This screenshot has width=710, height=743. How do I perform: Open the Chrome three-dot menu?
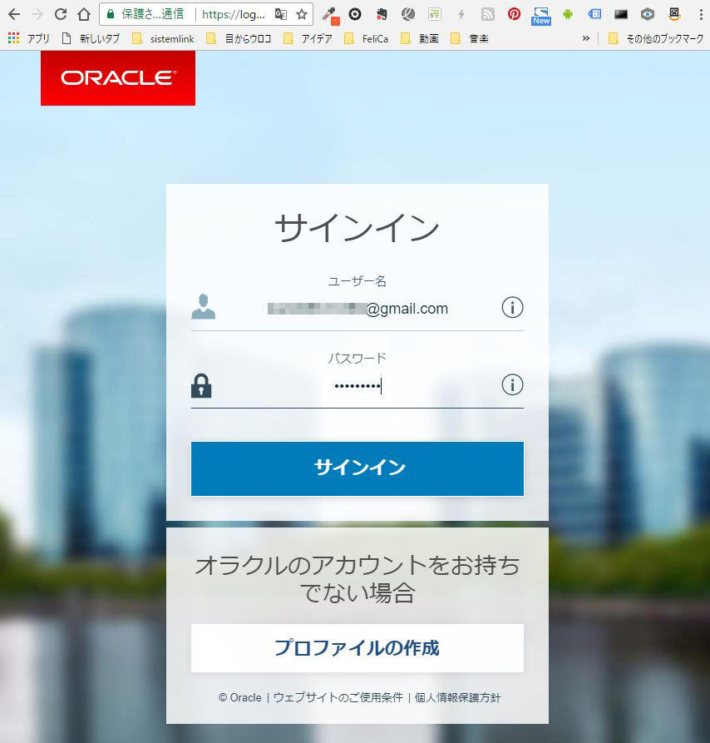click(701, 14)
